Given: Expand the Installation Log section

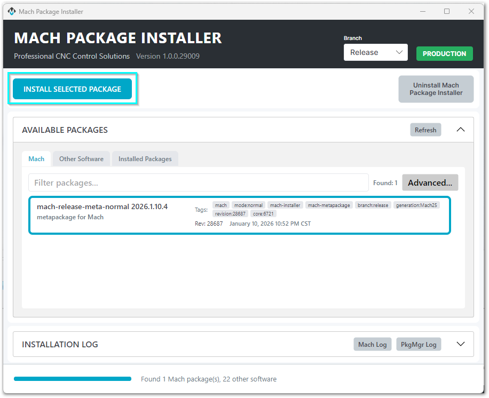Looking at the screenshot, I should 461,344.
